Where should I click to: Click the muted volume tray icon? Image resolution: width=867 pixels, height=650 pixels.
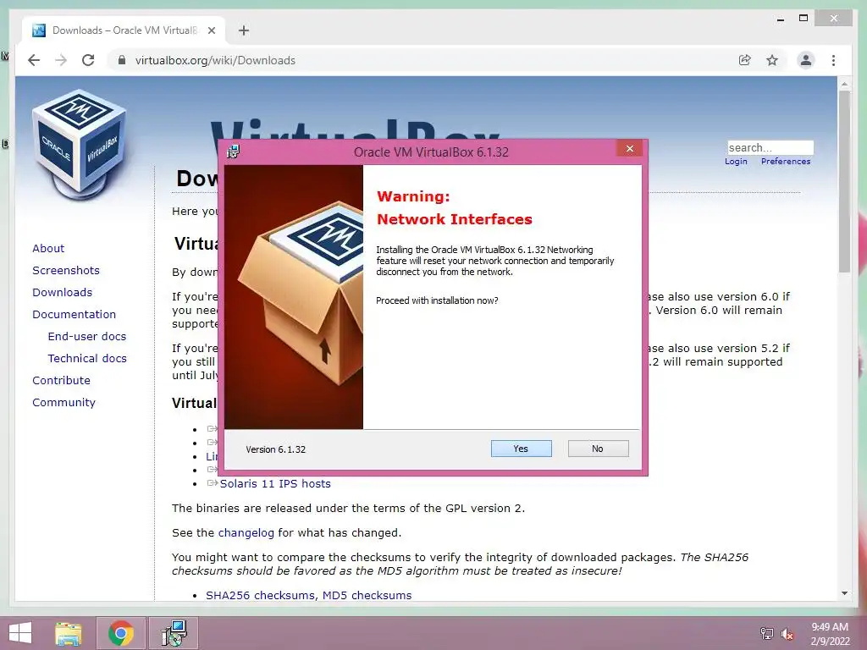[x=787, y=634]
